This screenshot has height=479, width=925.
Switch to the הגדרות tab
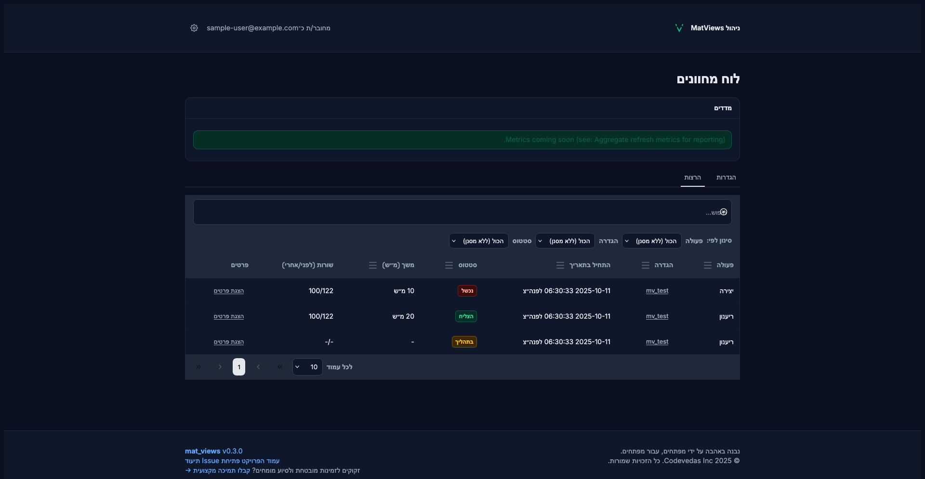726,178
